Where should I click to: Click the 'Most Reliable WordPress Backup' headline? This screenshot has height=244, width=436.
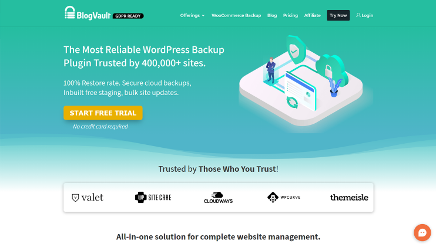point(144,56)
